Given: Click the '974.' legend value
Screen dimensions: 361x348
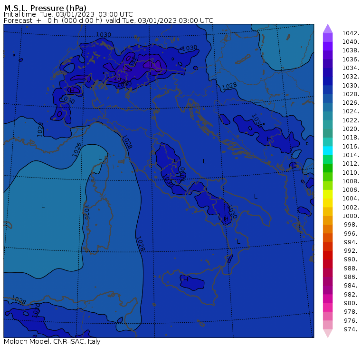Looking at the screenshot, I should (x=351, y=329).
